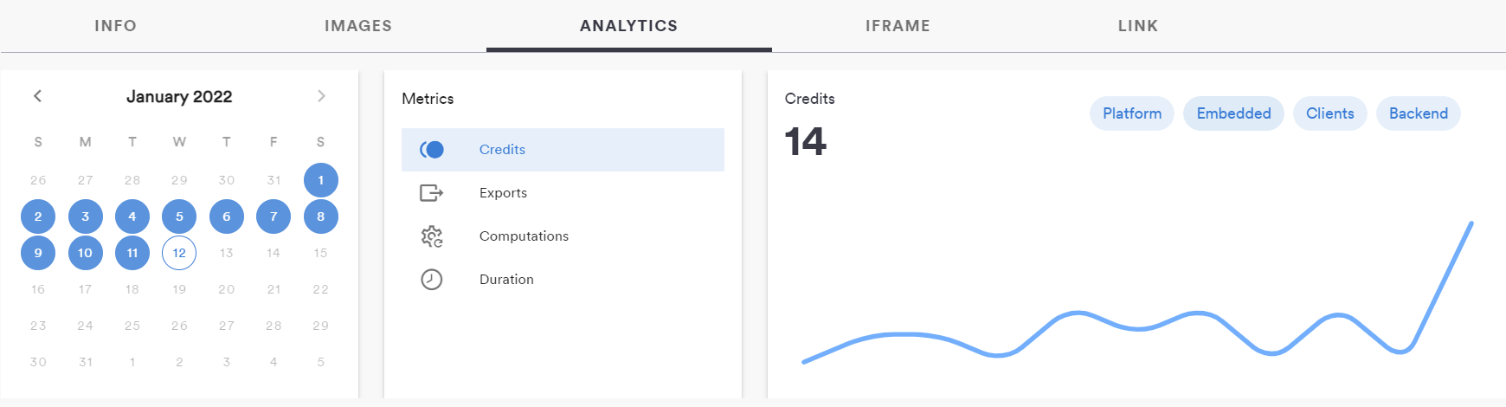The image size is (1506, 407).
Task: Go to next month in calendar
Action: pos(321,96)
